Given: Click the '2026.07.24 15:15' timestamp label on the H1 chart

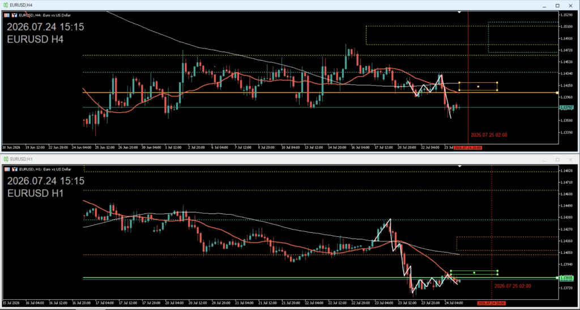Looking at the screenshot, I should click(45, 181).
